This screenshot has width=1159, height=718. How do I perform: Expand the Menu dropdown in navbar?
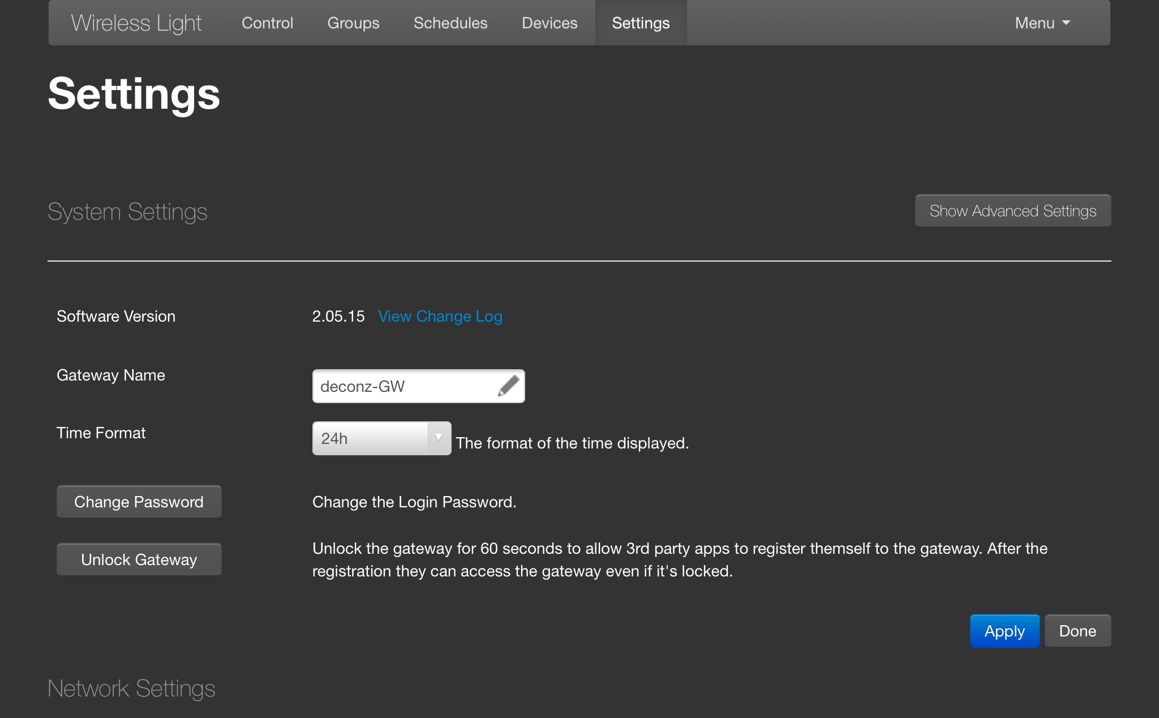point(1042,23)
